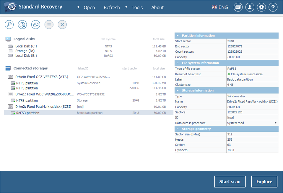Click the Start scan button
283x193 pixels.
pyautogui.click(x=230, y=182)
